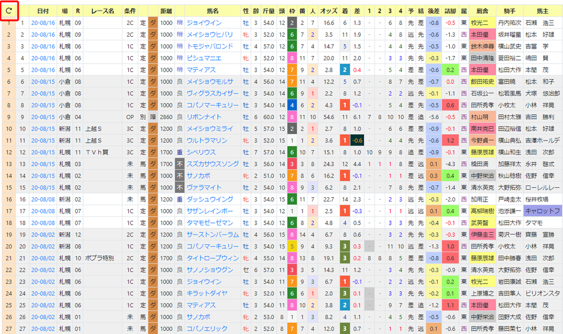
Task: Open horse link スズカサウスソング
Action: [x=213, y=164]
